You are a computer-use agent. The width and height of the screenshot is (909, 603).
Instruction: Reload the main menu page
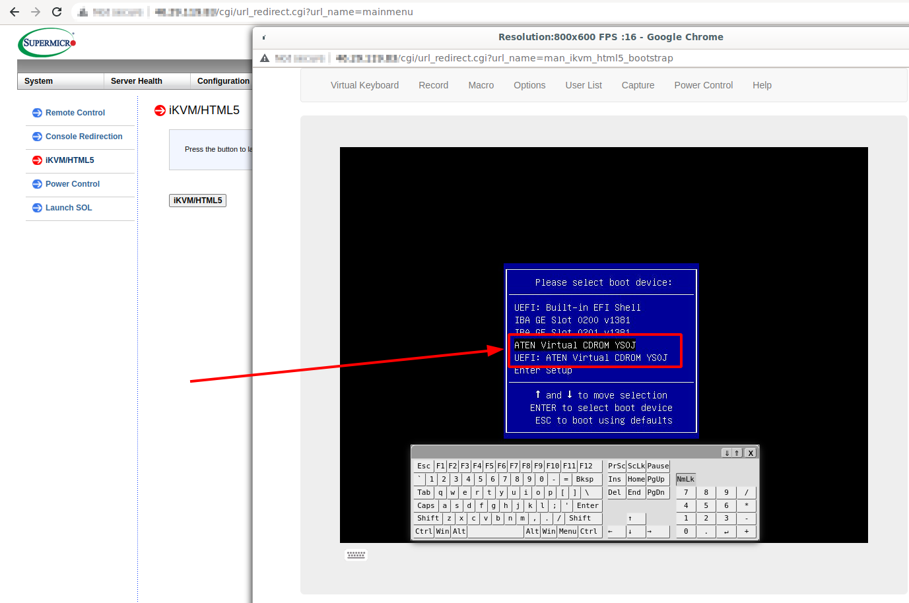click(57, 12)
